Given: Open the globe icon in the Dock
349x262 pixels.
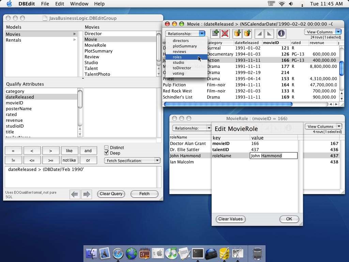Looking at the screenshot, I should click(131, 253).
